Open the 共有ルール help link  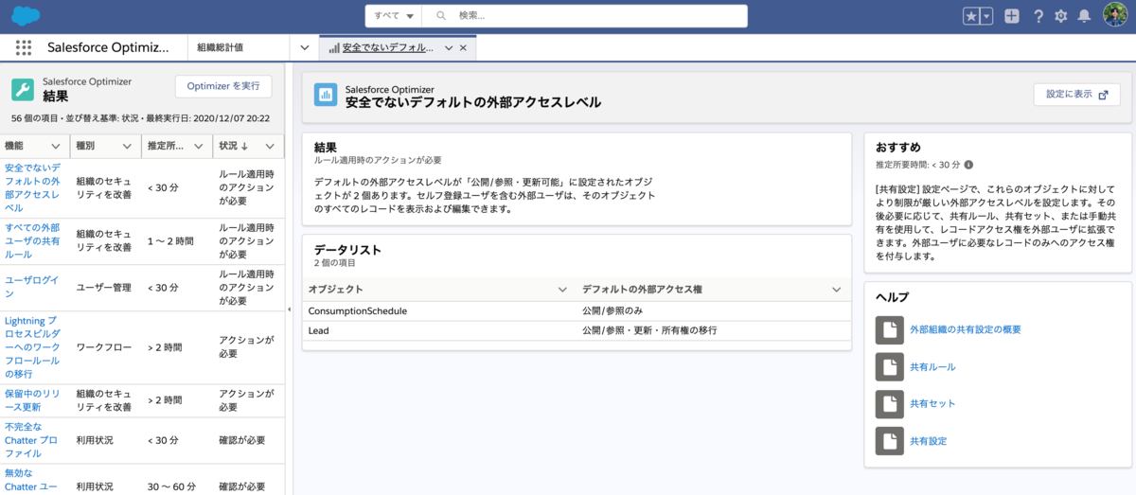[x=932, y=366]
